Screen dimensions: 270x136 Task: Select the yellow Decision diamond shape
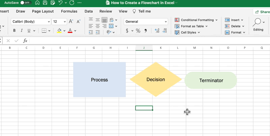[x=156, y=79]
